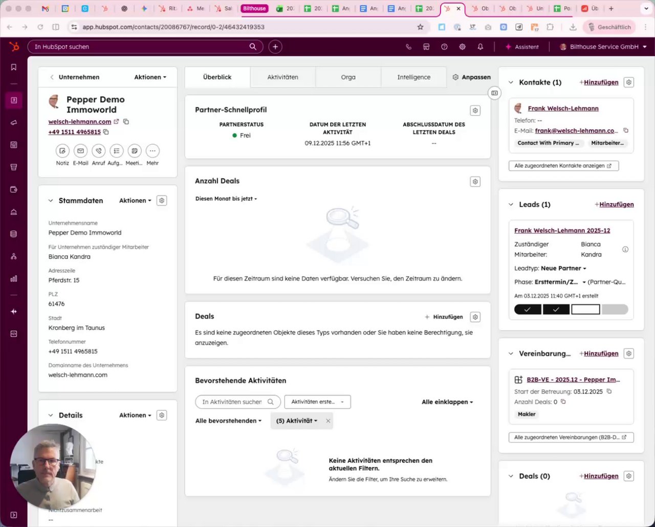Viewport: 655px width, 527px height.
Task: Open Partner-Schnellprofil card settings gear
Action: click(x=475, y=111)
